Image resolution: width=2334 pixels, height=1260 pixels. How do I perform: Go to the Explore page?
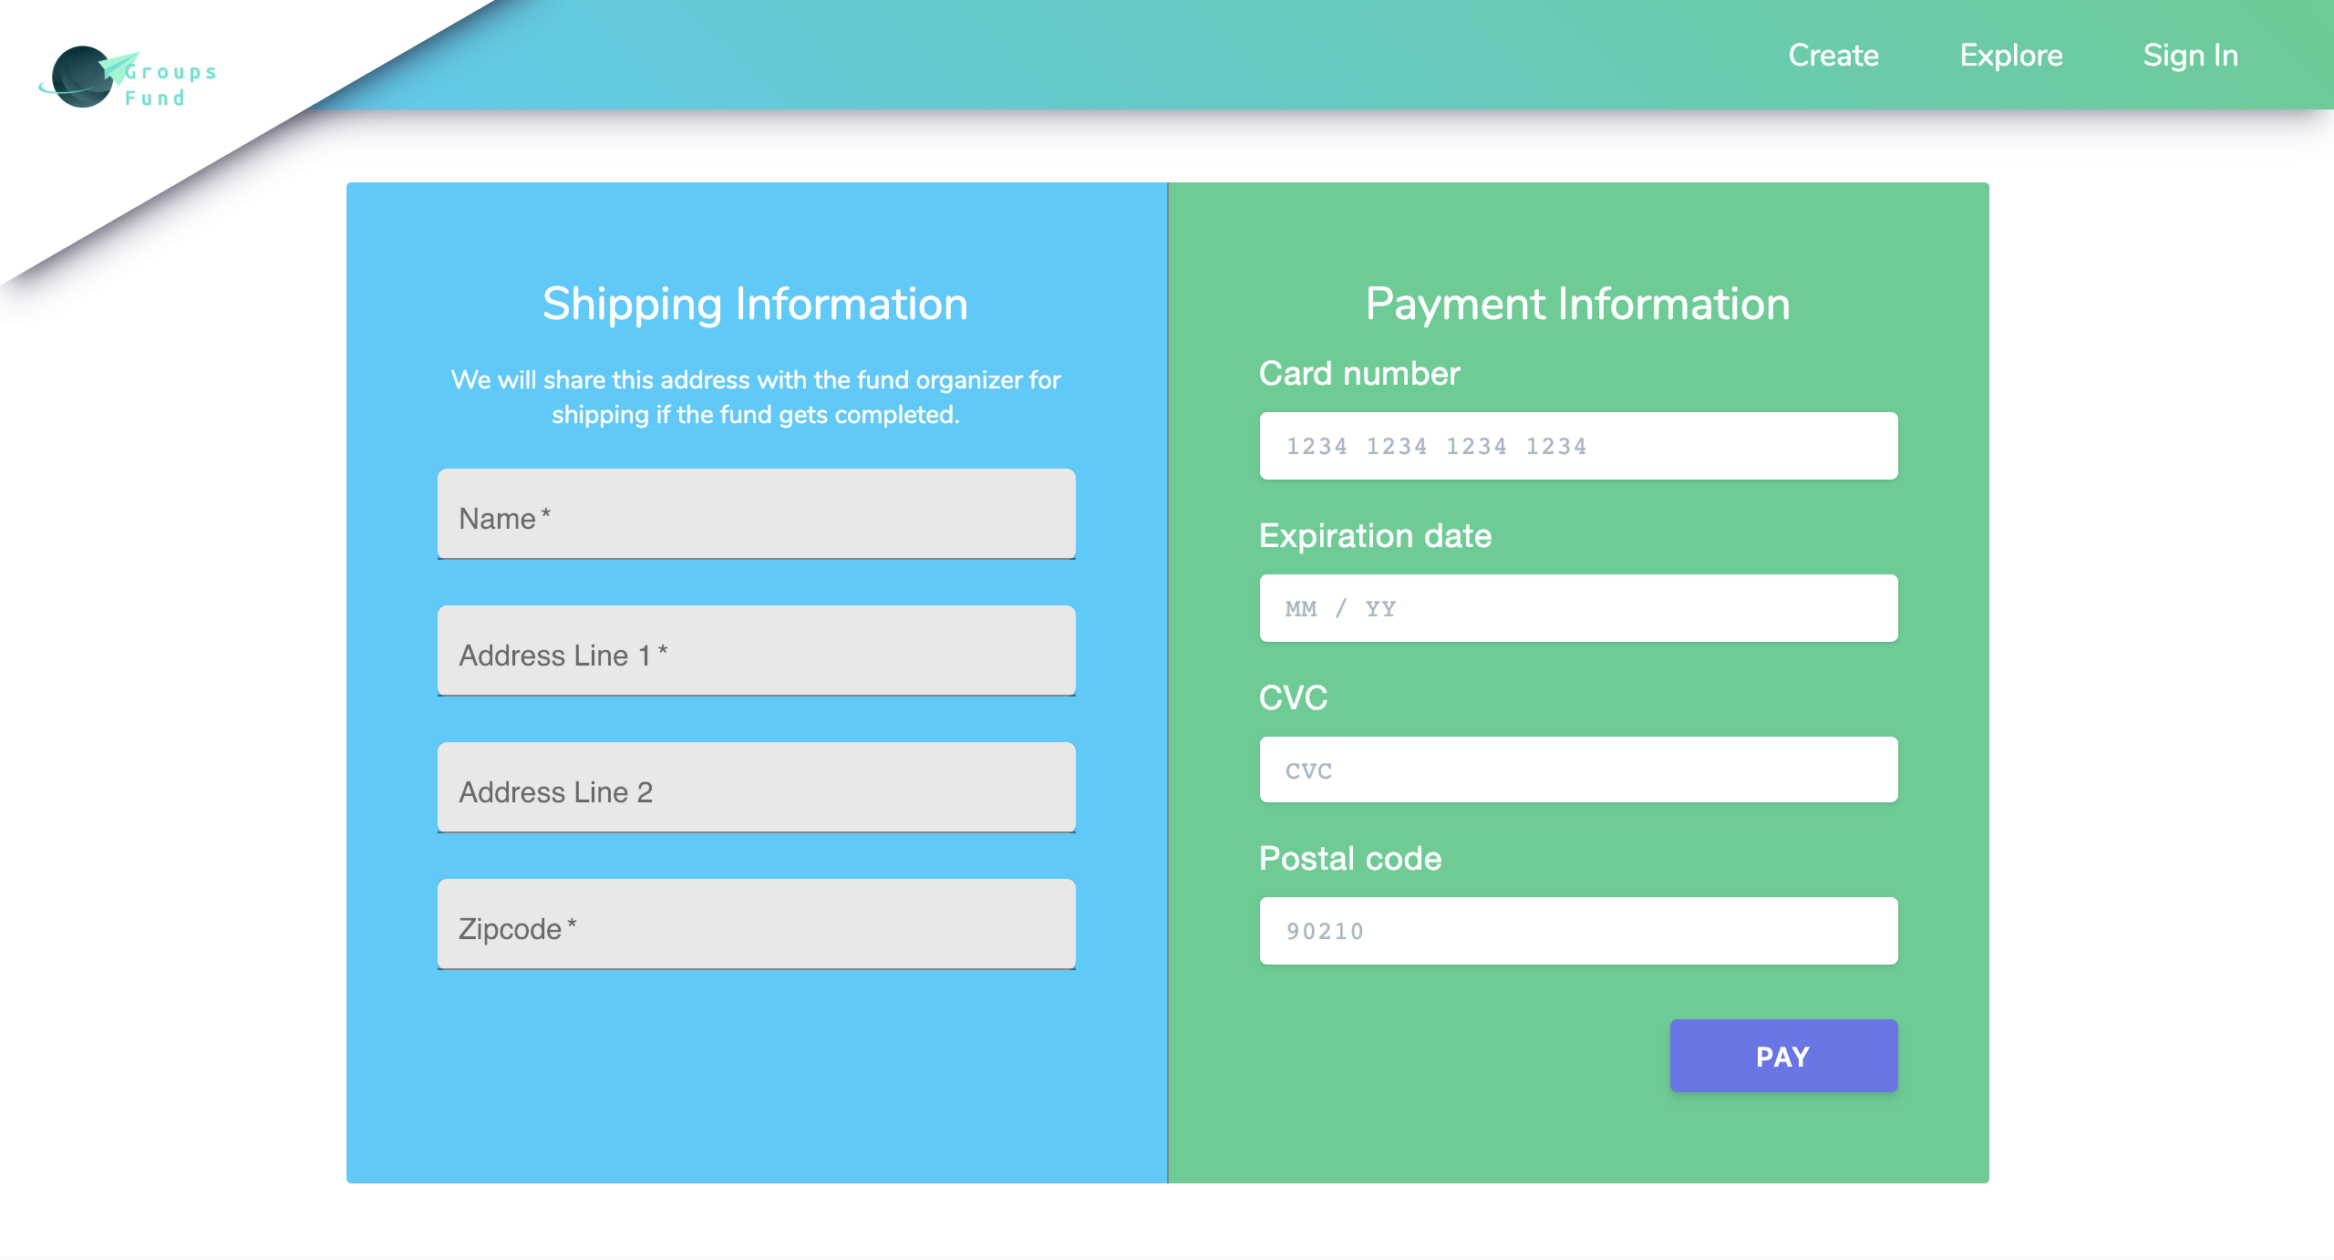[2010, 56]
